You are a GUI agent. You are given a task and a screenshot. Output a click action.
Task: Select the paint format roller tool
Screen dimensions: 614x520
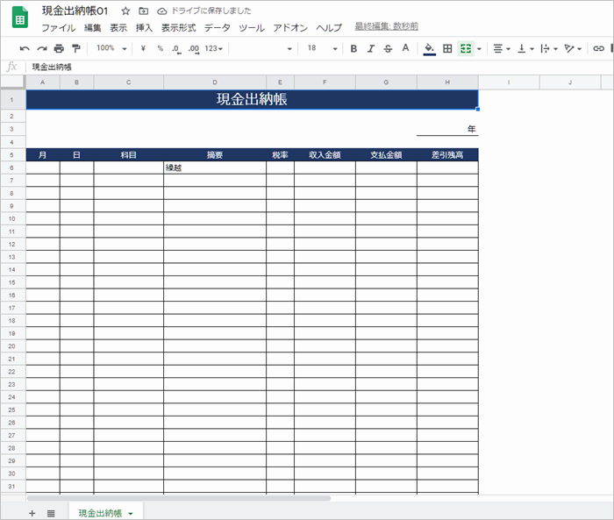pyautogui.click(x=75, y=48)
